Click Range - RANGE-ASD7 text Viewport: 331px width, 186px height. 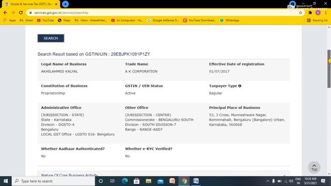click(144, 130)
